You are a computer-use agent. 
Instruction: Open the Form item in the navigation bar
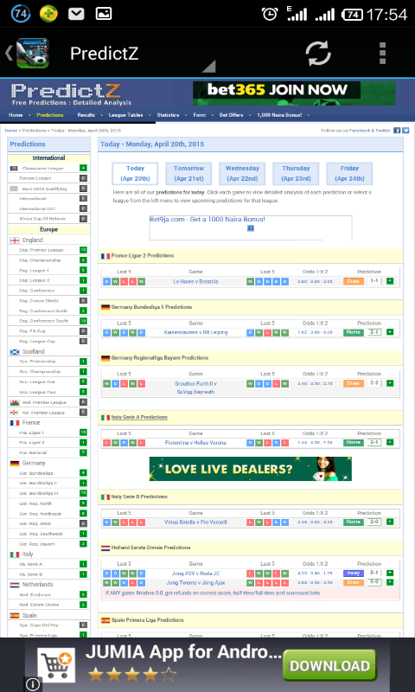click(200, 115)
